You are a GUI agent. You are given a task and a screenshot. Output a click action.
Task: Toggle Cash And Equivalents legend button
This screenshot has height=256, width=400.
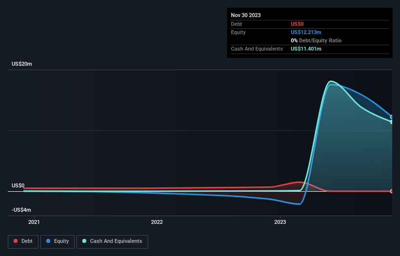click(112, 241)
